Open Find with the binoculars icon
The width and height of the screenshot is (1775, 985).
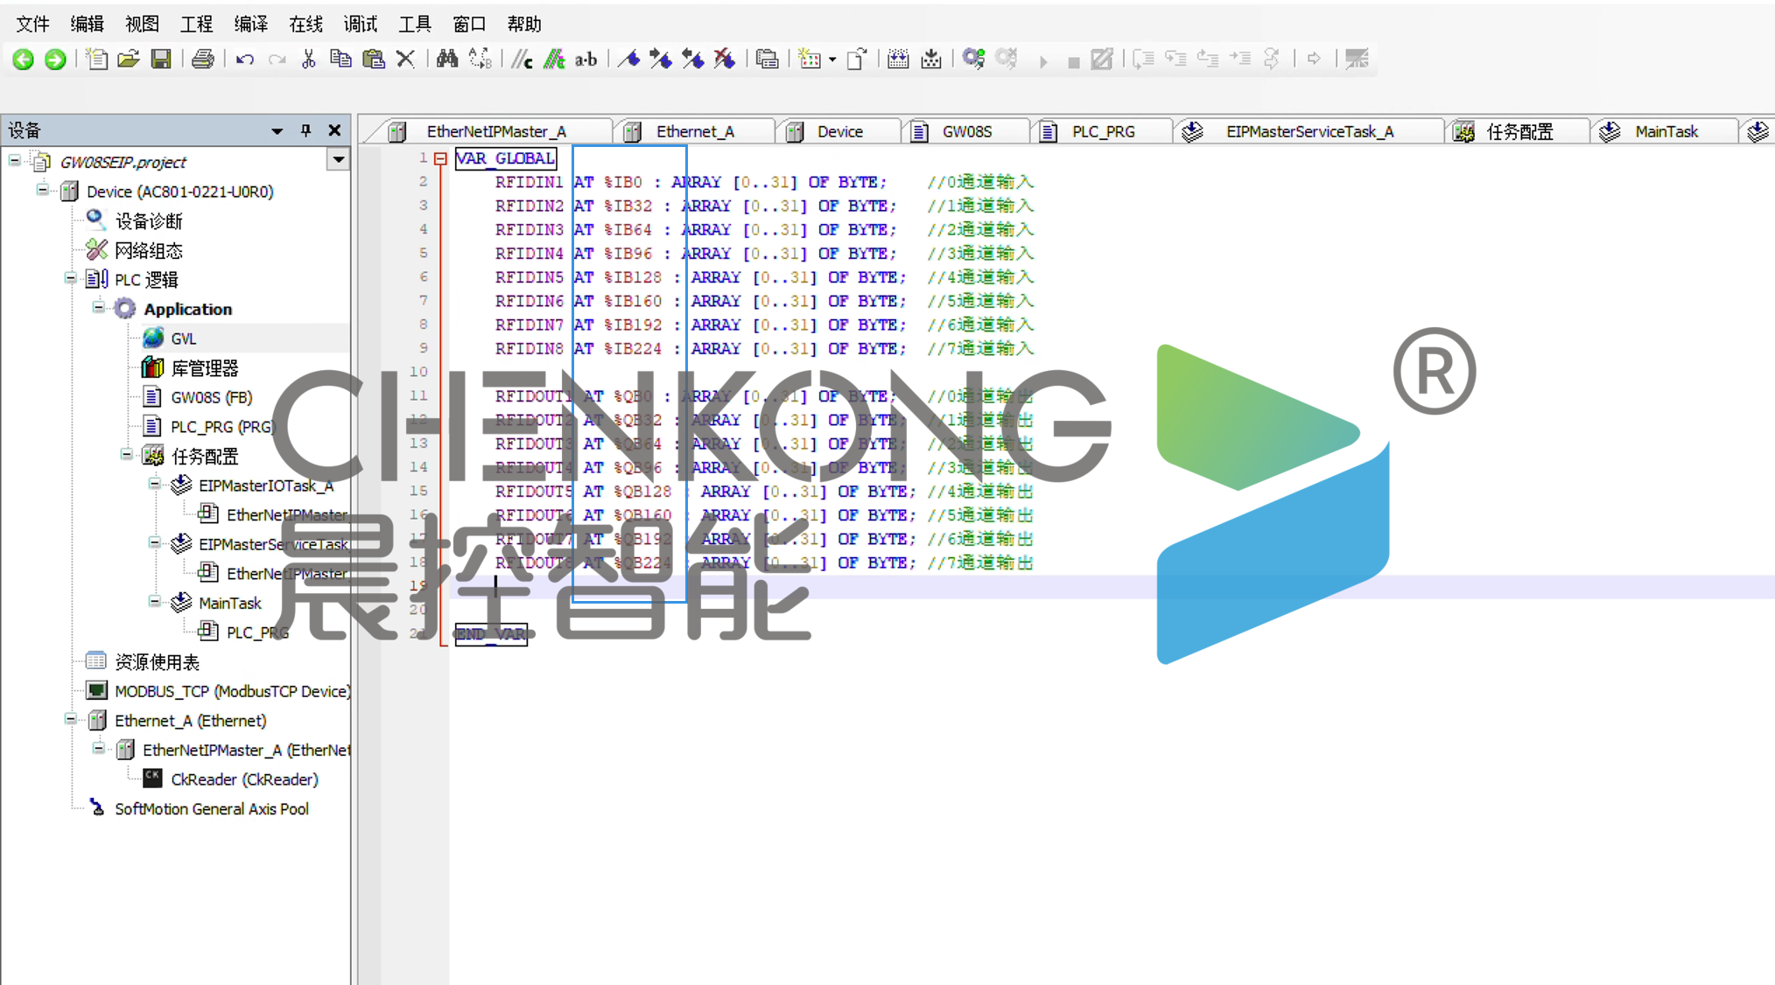tap(447, 59)
